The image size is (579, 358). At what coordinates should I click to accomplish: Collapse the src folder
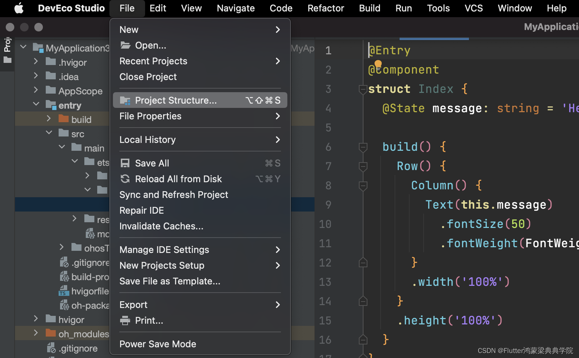pos(49,133)
